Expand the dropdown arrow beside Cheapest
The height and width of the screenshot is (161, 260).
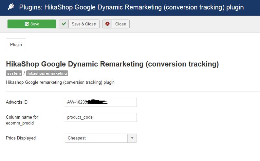coord(132,138)
